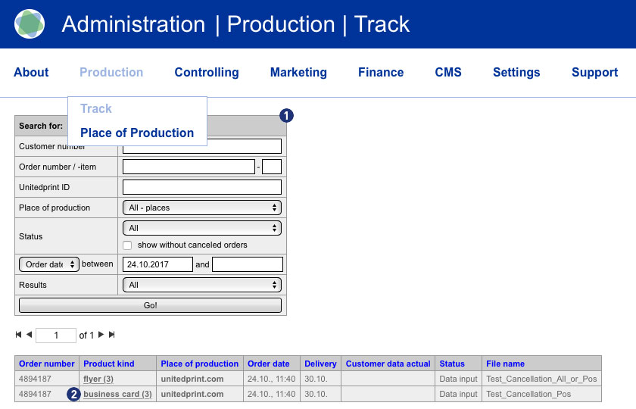Jump to last results page

coord(112,335)
